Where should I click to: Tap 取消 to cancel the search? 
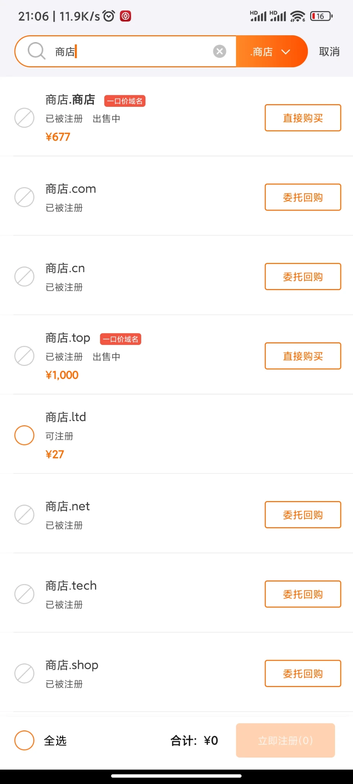click(x=329, y=52)
